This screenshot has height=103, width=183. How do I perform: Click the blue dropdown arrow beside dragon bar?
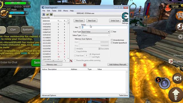pos(27,13)
